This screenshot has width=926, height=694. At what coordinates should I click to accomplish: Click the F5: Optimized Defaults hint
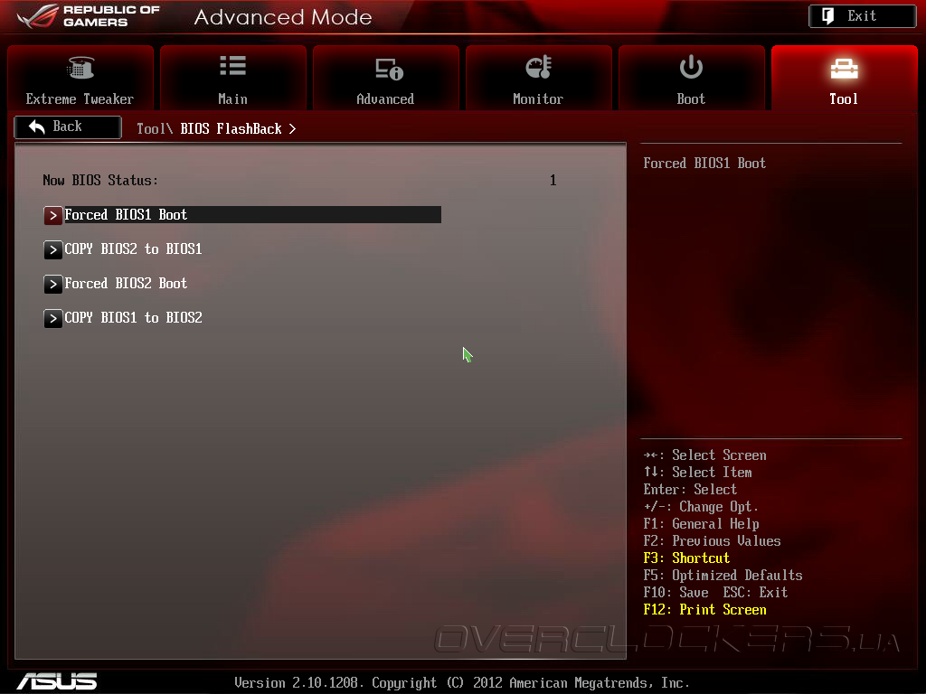coord(723,575)
